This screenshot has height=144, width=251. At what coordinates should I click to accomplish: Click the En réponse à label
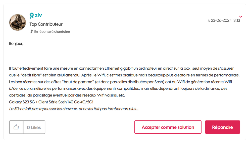(x=44, y=32)
